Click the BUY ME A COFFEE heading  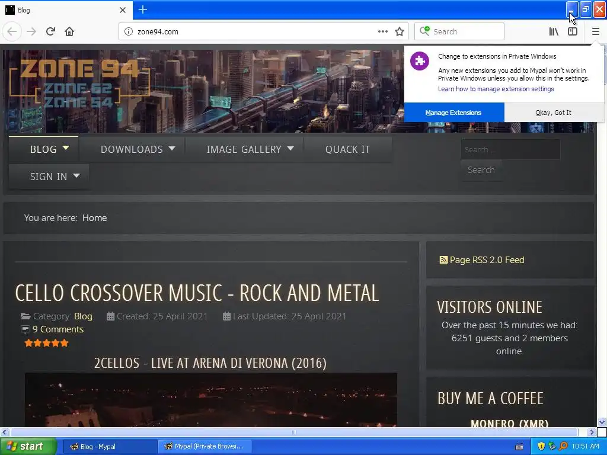490,398
